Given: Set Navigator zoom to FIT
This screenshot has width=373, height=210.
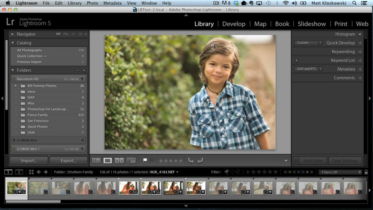Looking at the screenshot, I should click(59, 34).
